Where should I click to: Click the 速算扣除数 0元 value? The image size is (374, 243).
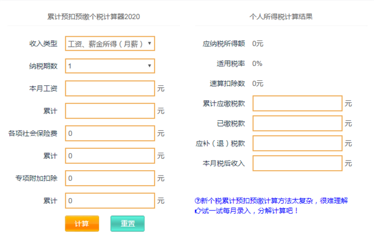[x=257, y=83]
